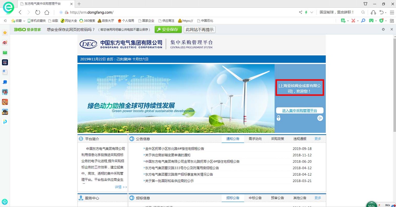Click the logout arrow icon in welcome panel
This screenshot has height=207, width=396.
click(x=320, y=118)
